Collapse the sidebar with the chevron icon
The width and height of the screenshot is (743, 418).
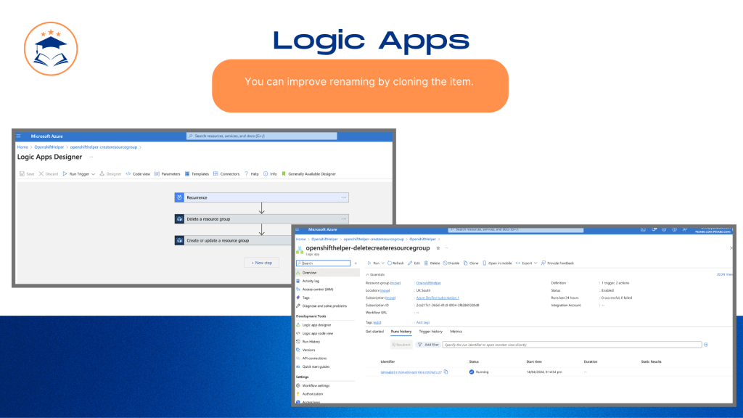pos(356,263)
